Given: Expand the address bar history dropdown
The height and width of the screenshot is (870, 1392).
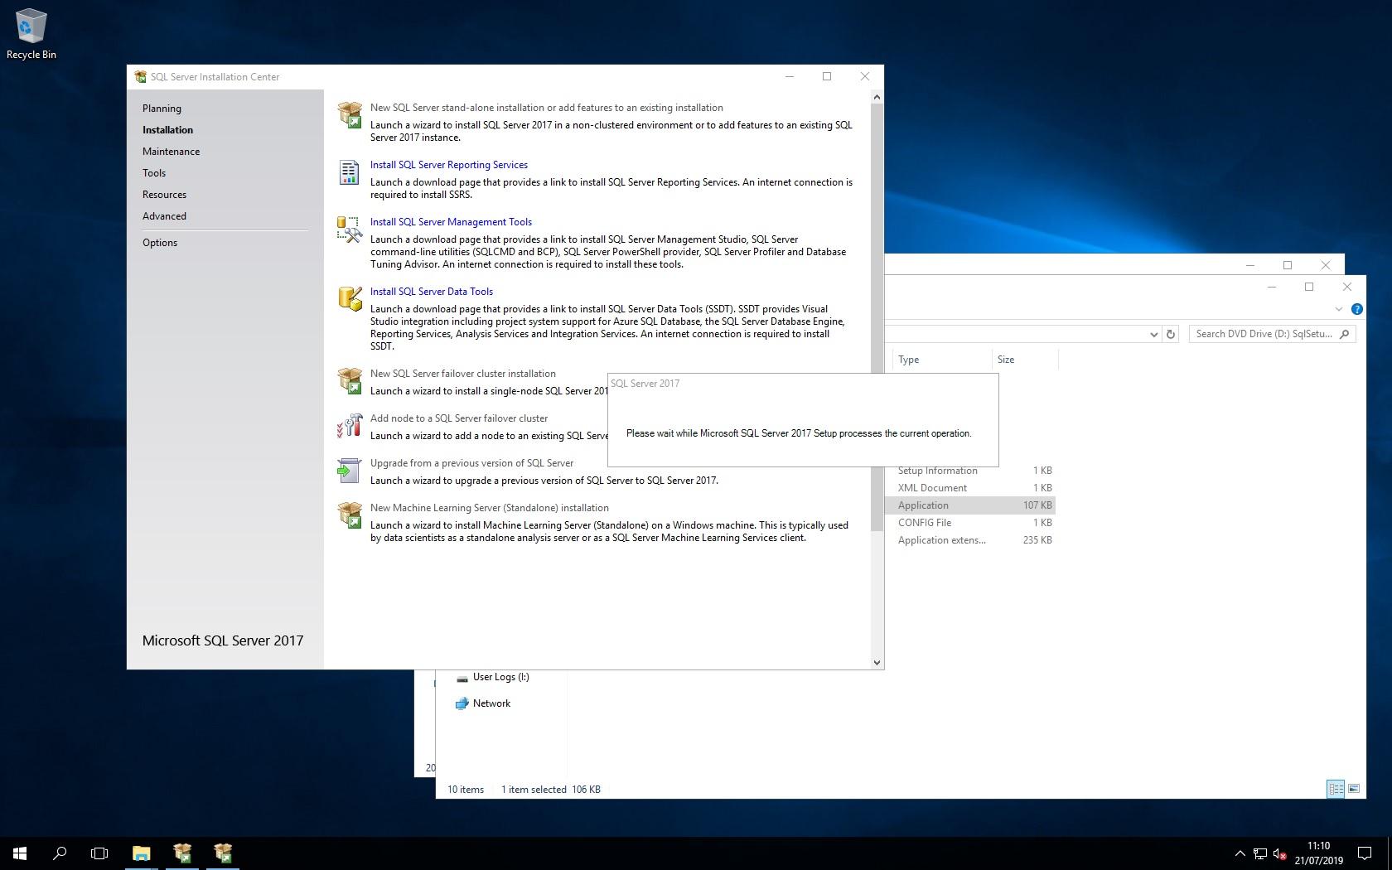Looking at the screenshot, I should click(1153, 335).
